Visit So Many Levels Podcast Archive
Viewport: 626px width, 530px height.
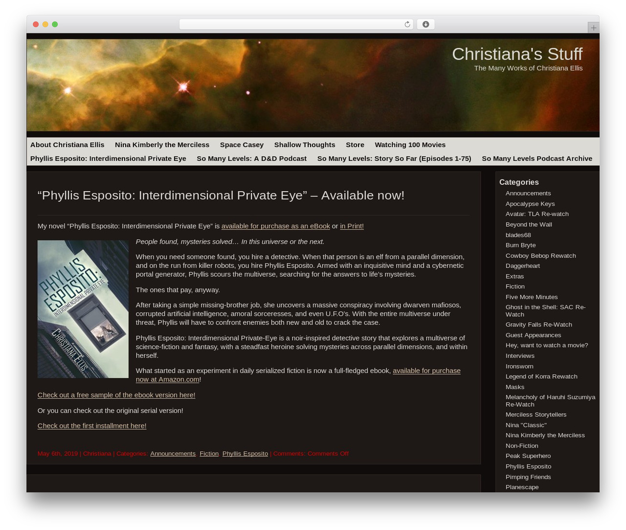coord(537,158)
